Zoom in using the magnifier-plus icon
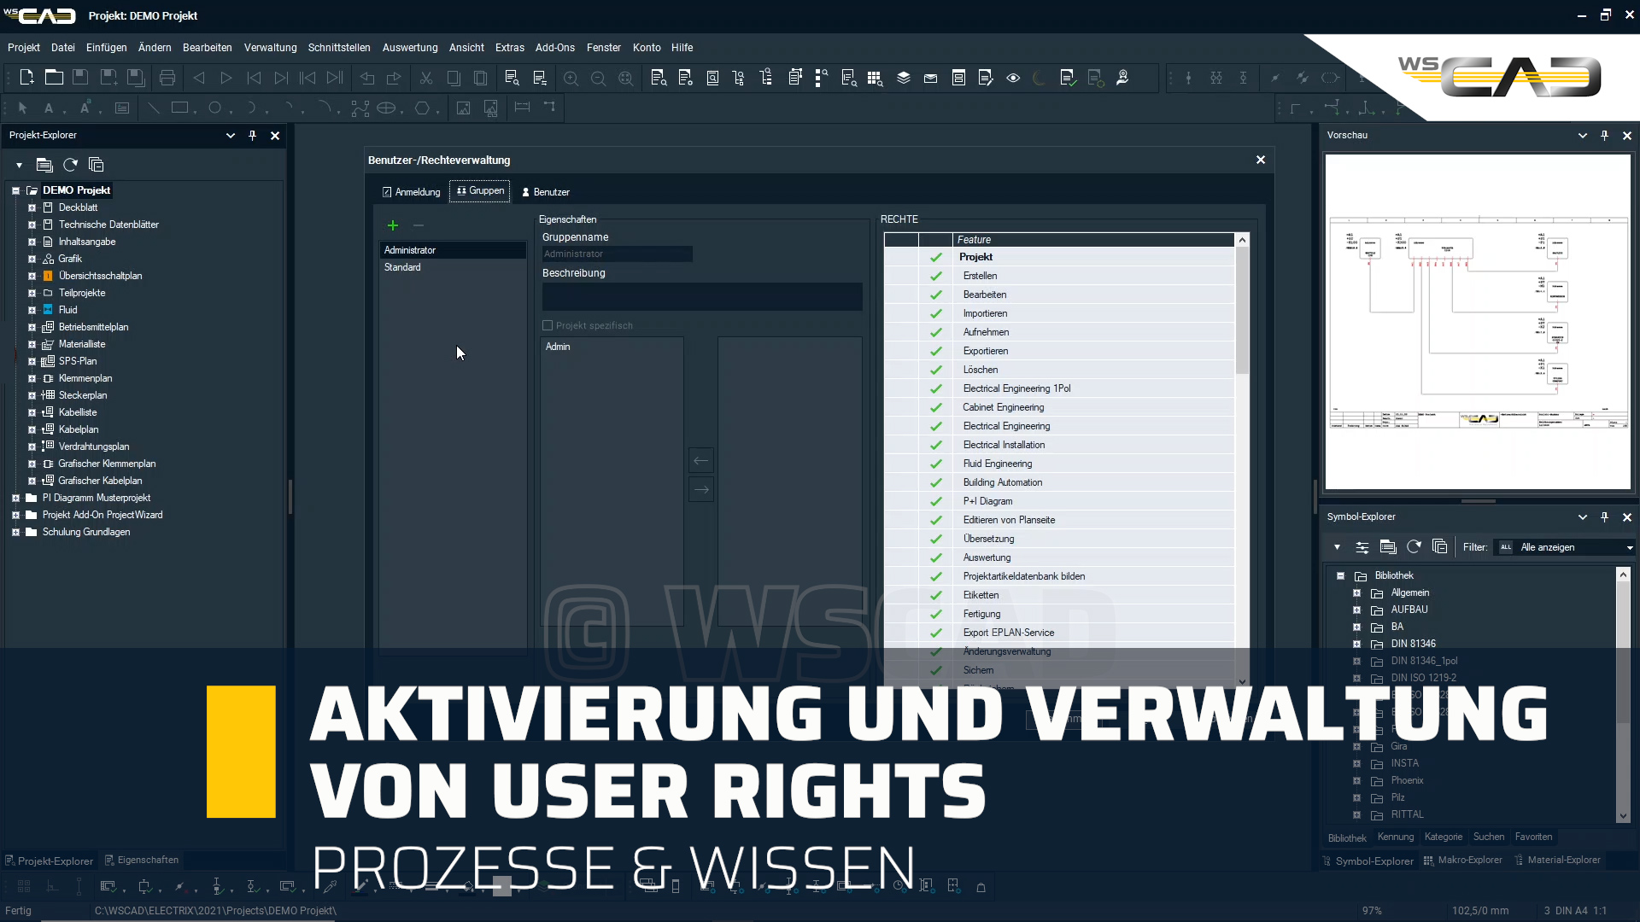This screenshot has width=1640, height=922. click(x=571, y=78)
